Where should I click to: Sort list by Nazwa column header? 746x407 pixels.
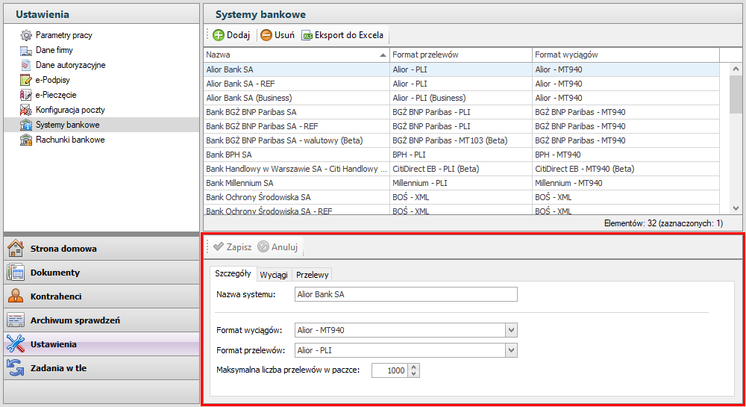click(x=296, y=55)
